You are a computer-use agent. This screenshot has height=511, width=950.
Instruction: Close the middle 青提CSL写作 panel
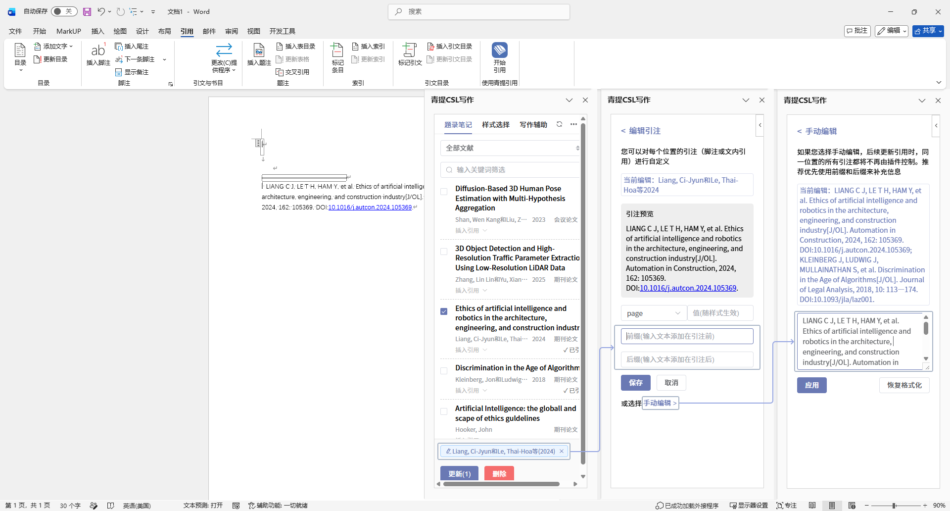762,100
